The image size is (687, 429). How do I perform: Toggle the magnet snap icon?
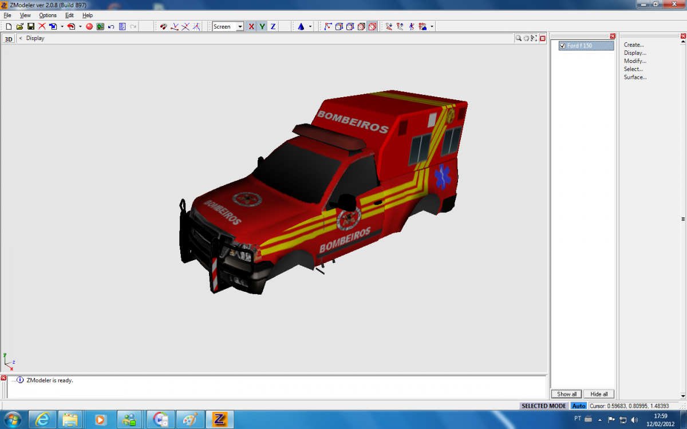pyautogui.click(x=163, y=26)
